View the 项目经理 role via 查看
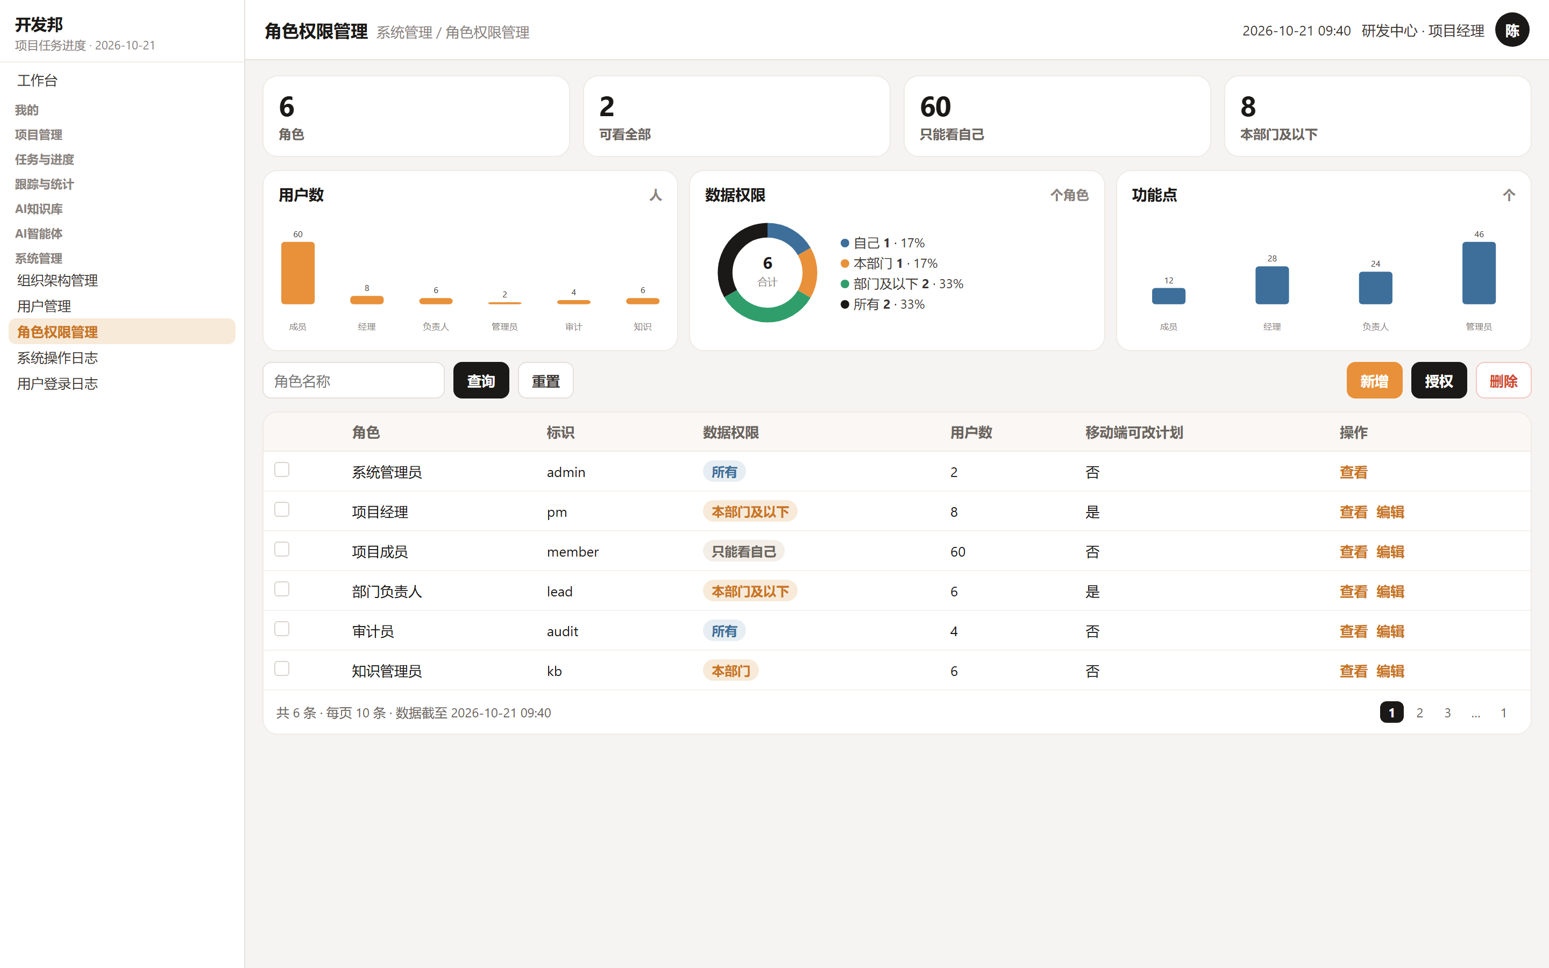The height and width of the screenshot is (968, 1549). pos(1353,512)
